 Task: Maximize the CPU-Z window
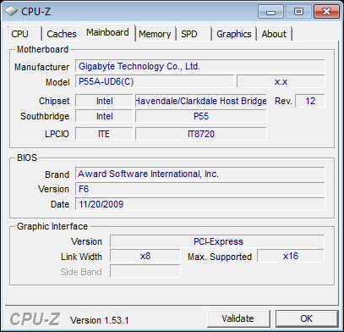tap(298, 12)
